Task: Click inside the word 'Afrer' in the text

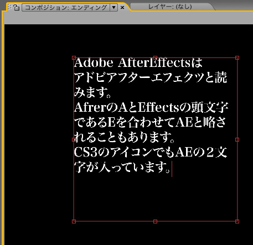Action: tap(86, 107)
